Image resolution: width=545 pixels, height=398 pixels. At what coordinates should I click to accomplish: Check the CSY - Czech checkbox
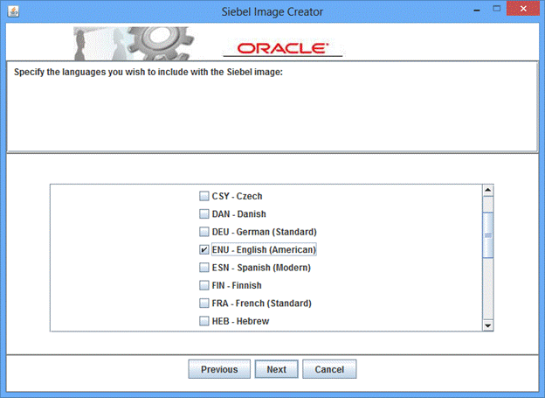(204, 196)
